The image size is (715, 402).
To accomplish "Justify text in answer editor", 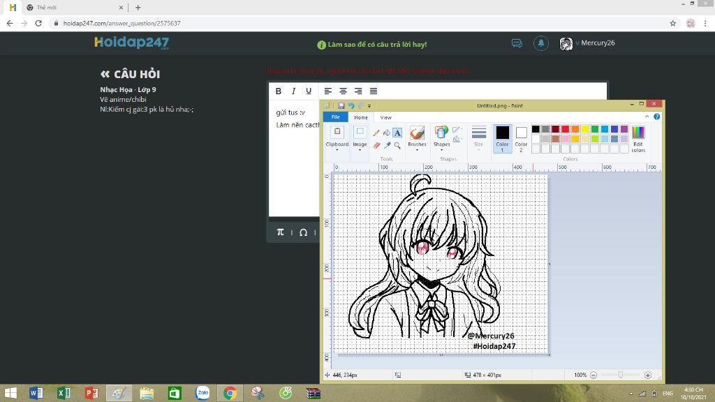I will (374, 91).
